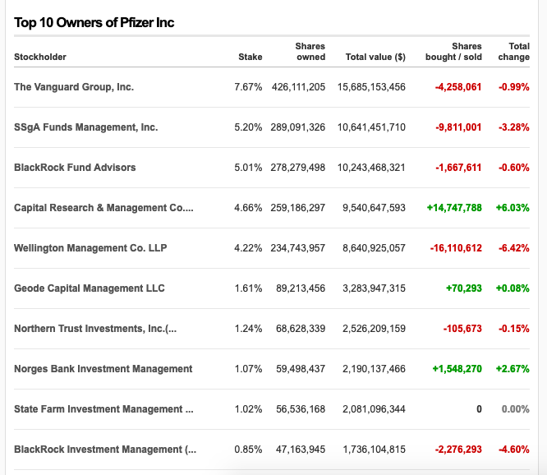Screen dimensions: 547x475
Task: Click the -2,276,293 shares sold value
Action: [x=458, y=450]
